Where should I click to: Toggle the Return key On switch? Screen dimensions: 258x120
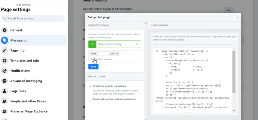coord(234,10)
